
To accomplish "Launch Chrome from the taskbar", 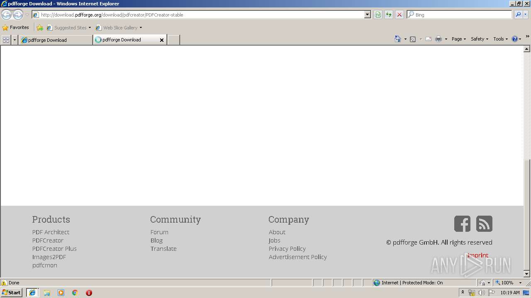I will point(75,293).
